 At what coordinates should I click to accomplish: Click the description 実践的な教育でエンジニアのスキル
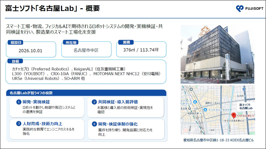[x=48, y=131]
